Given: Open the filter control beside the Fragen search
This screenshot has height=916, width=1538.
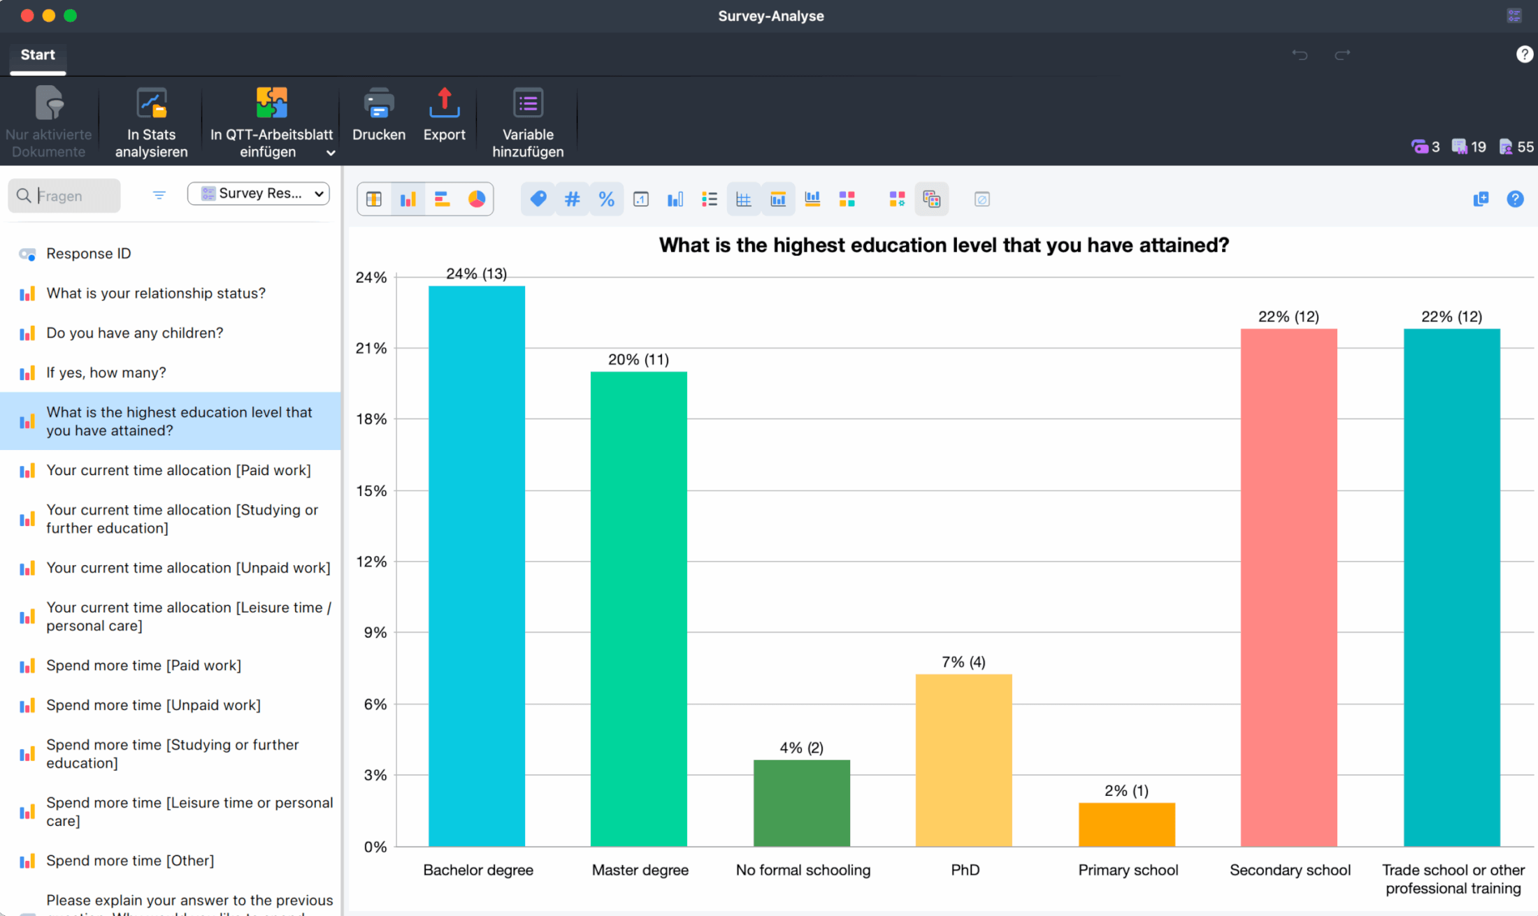Looking at the screenshot, I should (159, 195).
